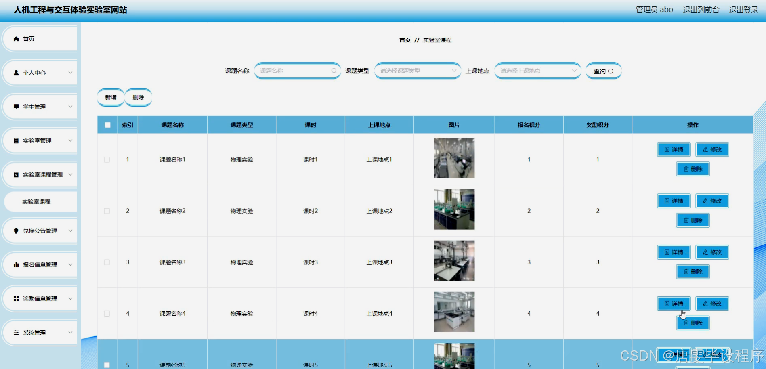766x369 pixels.
Task: Check the box for row 课题名称3
Action: click(x=107, y=262)
